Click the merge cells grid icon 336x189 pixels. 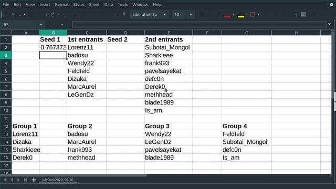tap(303, 15)
